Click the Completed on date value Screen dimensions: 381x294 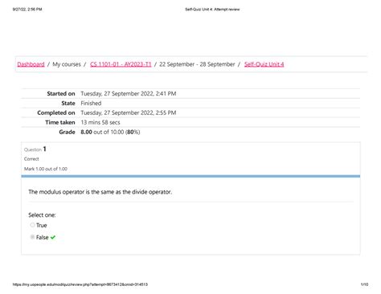tap(129, 112)
